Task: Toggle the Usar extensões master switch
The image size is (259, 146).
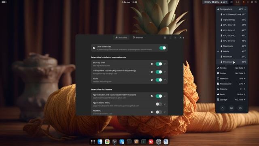Action: [163, 48]
